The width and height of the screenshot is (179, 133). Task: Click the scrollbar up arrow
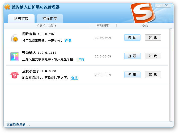point(171,30)
